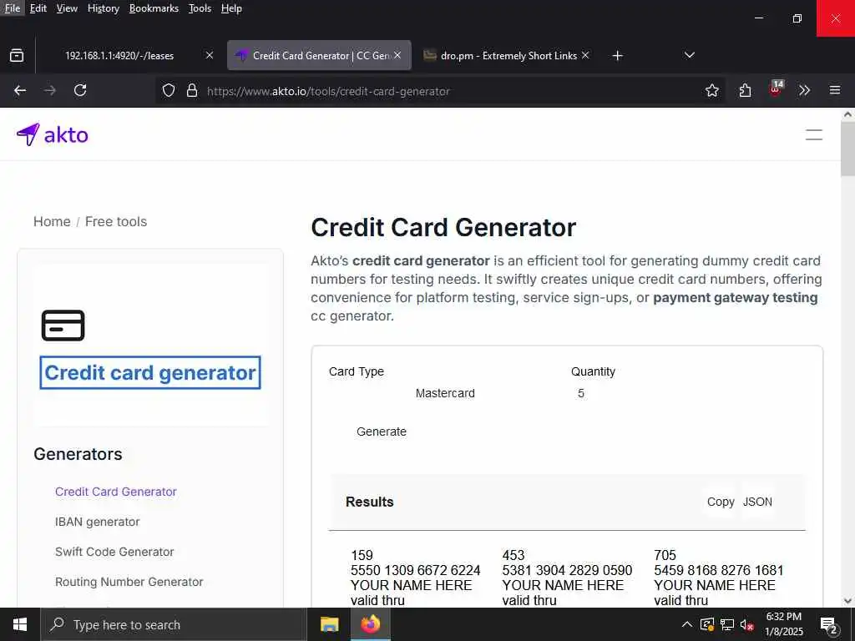Switch results to JSON format

pos(756,502)
